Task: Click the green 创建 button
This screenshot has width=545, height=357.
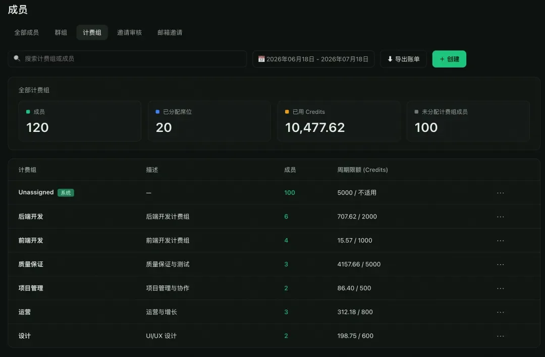Action: tap(449, 59)
